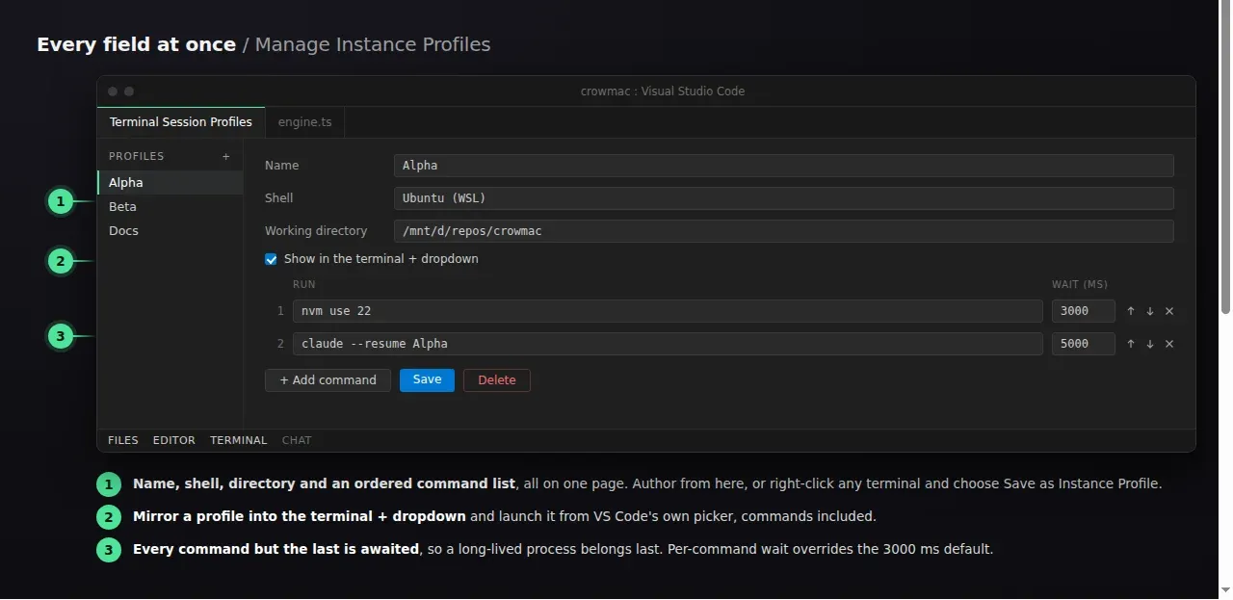Screen dimensions: 1233x600
Task: Click the Name field containing Alpha
Action: (784, 166)
